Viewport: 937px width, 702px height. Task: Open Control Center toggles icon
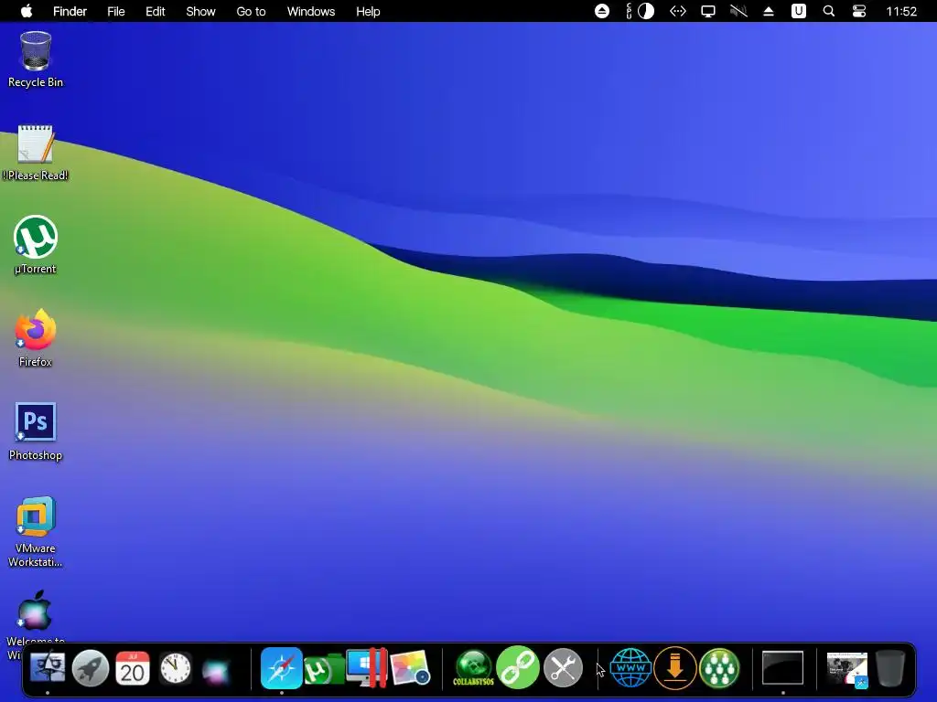[x=859, y=11]
